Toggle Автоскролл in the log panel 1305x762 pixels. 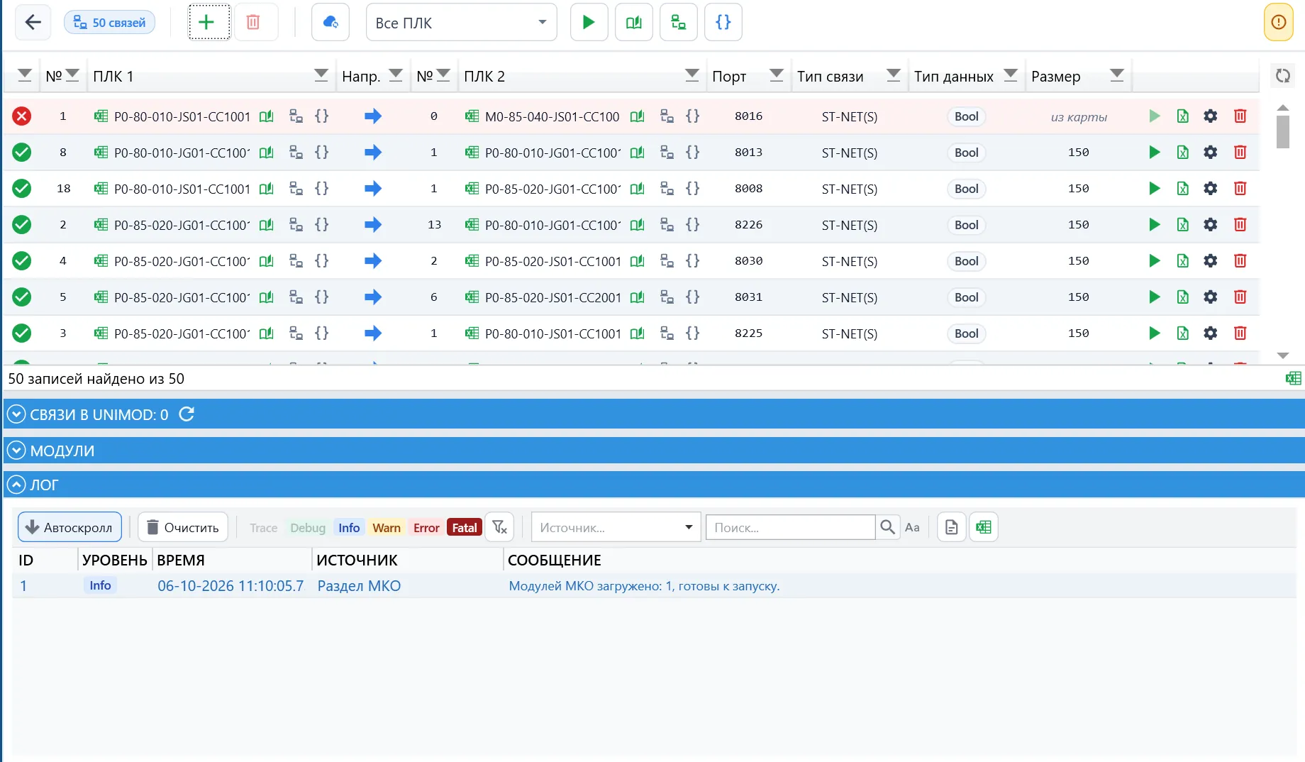click(70, 527)
